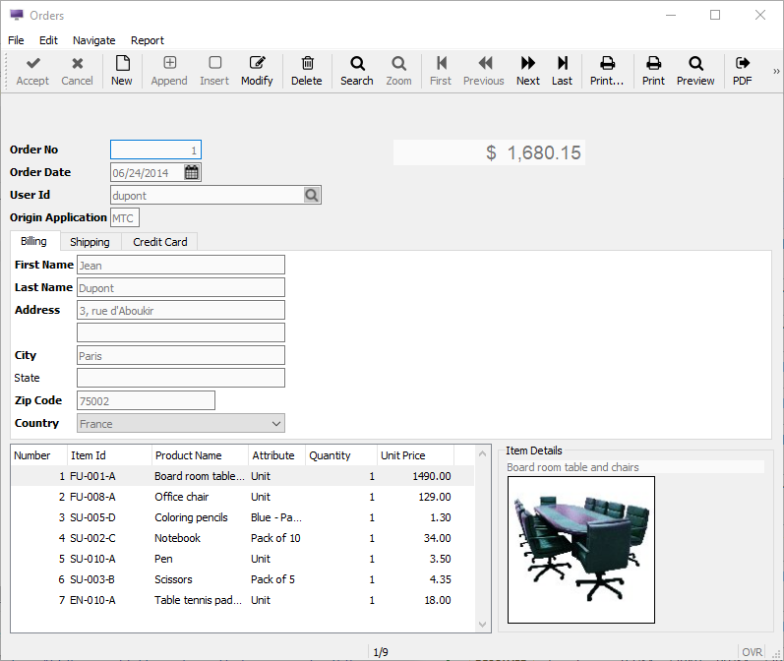This screenshot has width=784, height=661.
Task: Click the empty State field
Action: [181, 378]
